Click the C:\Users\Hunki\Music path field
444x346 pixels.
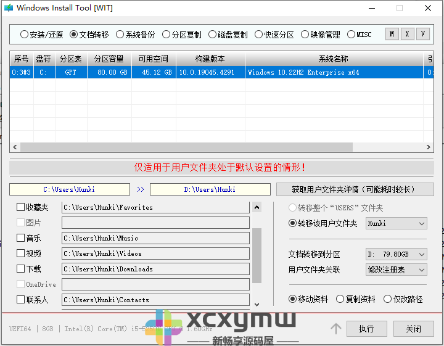pyautogui.click(x=155, y=238)
